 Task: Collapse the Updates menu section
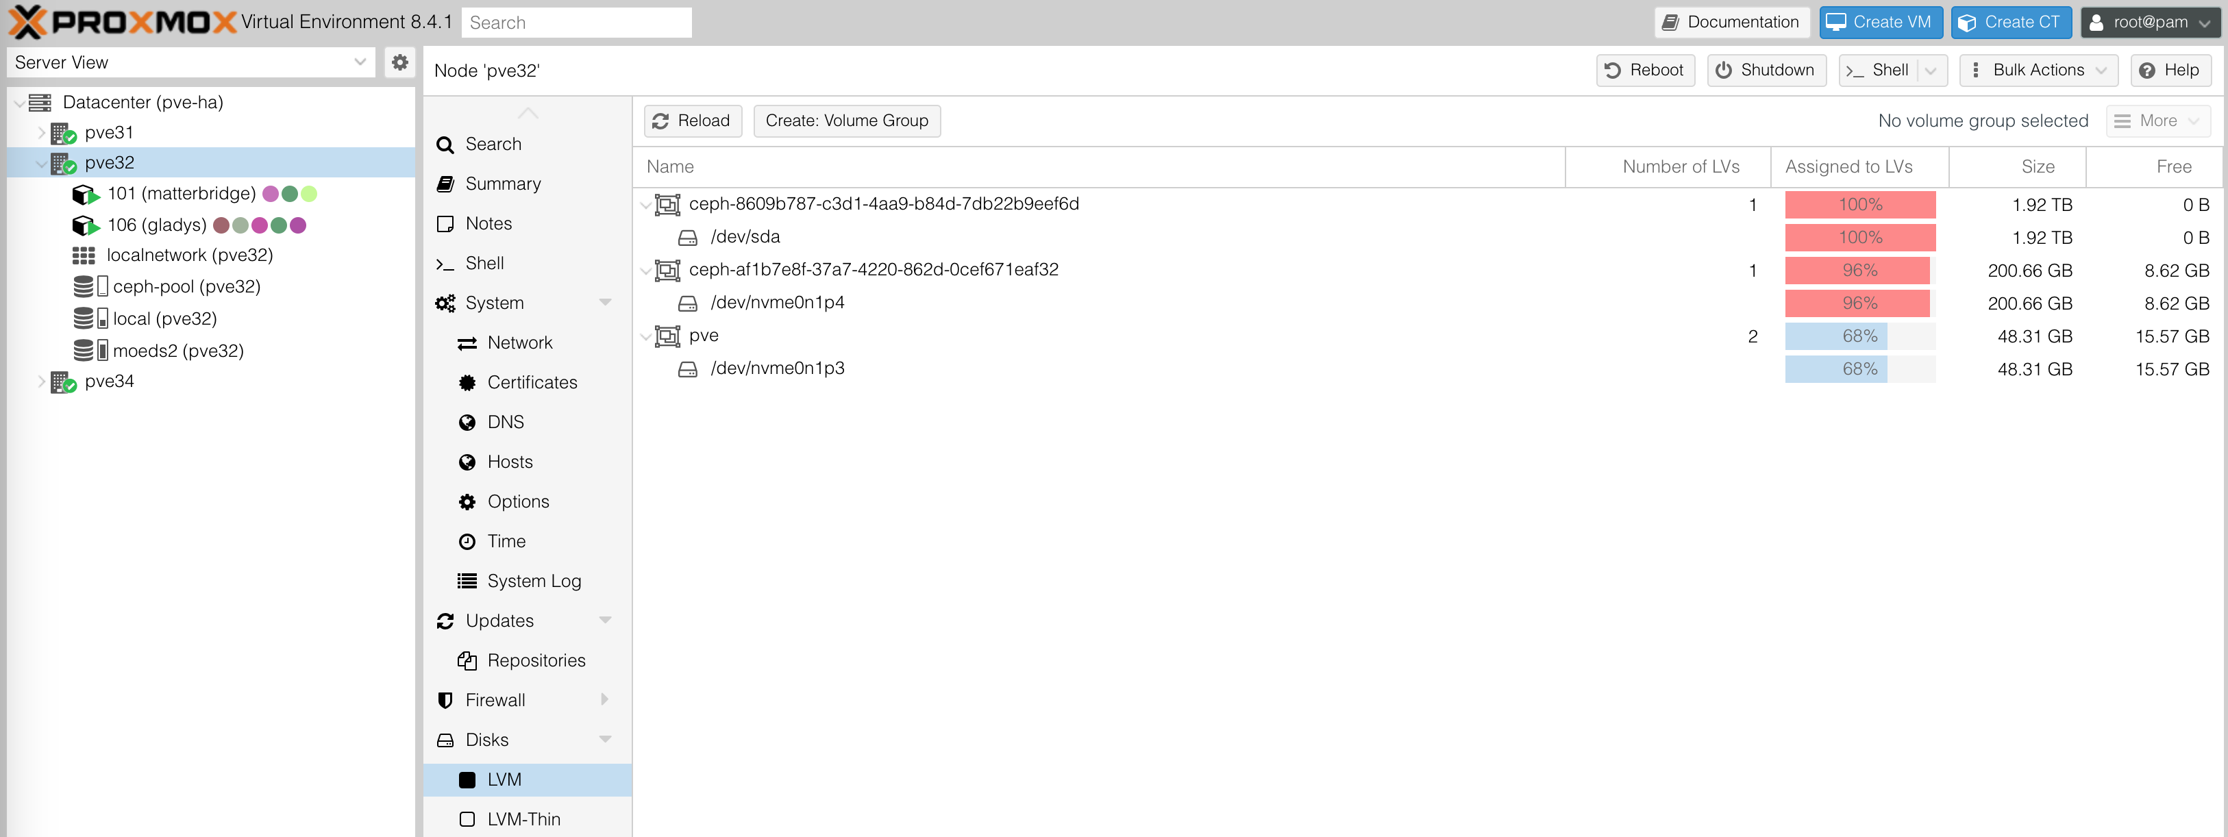[x=604, y=621]
